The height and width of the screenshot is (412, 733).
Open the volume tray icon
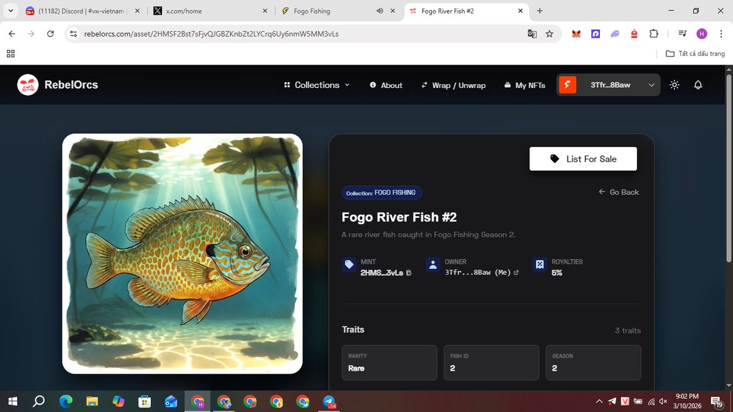664,401
